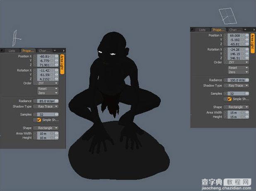Open tab options arrow in right panel
The height and width of the screenshot is (191, 256).
pyautogui.click(x=245, y=30)
